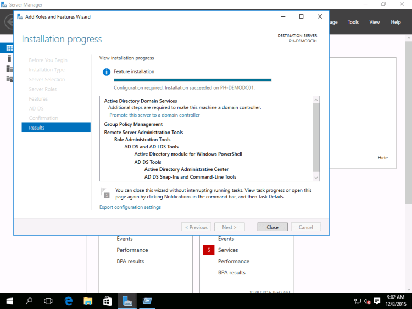Screen dimensions: 412x309
Task: Click Export configuration settings link
Action: (130, 207)
